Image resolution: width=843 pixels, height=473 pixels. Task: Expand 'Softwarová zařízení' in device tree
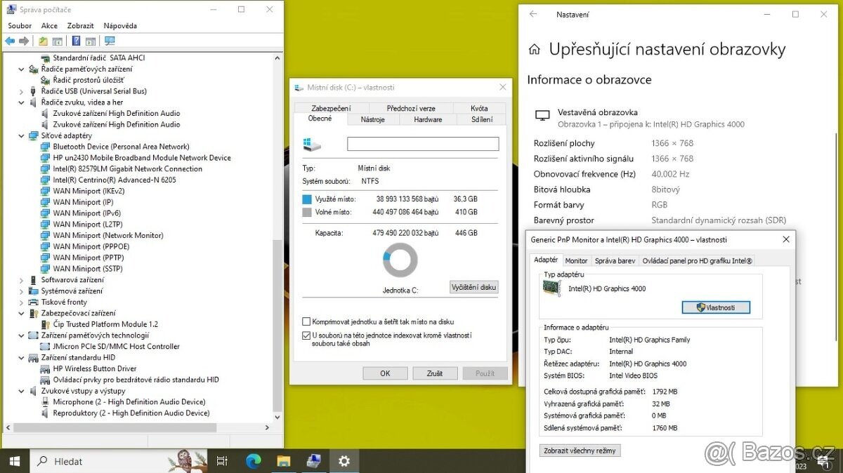click(22, 279)
